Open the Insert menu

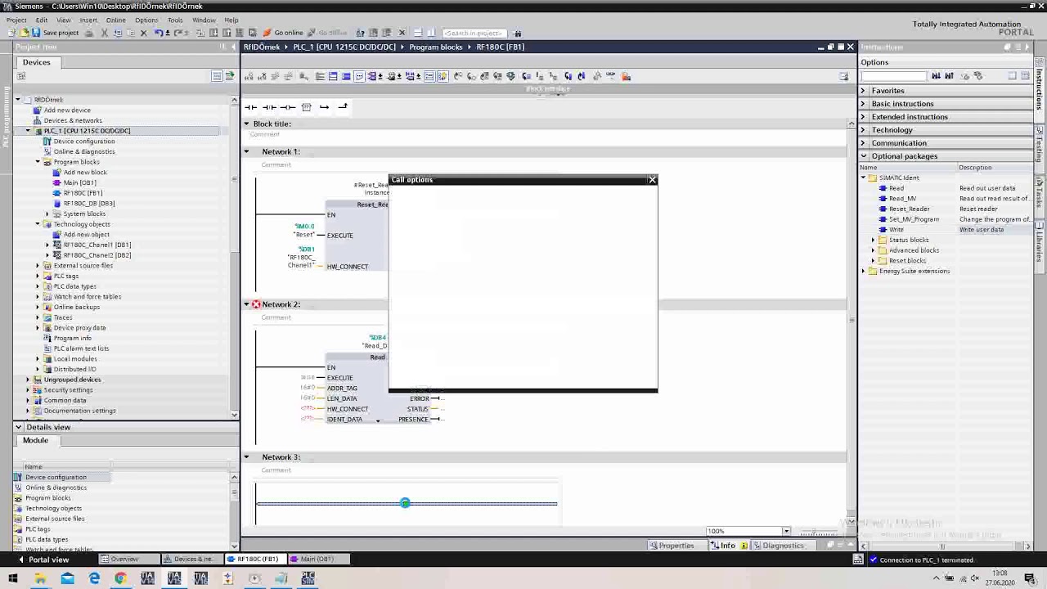(88, 20)
